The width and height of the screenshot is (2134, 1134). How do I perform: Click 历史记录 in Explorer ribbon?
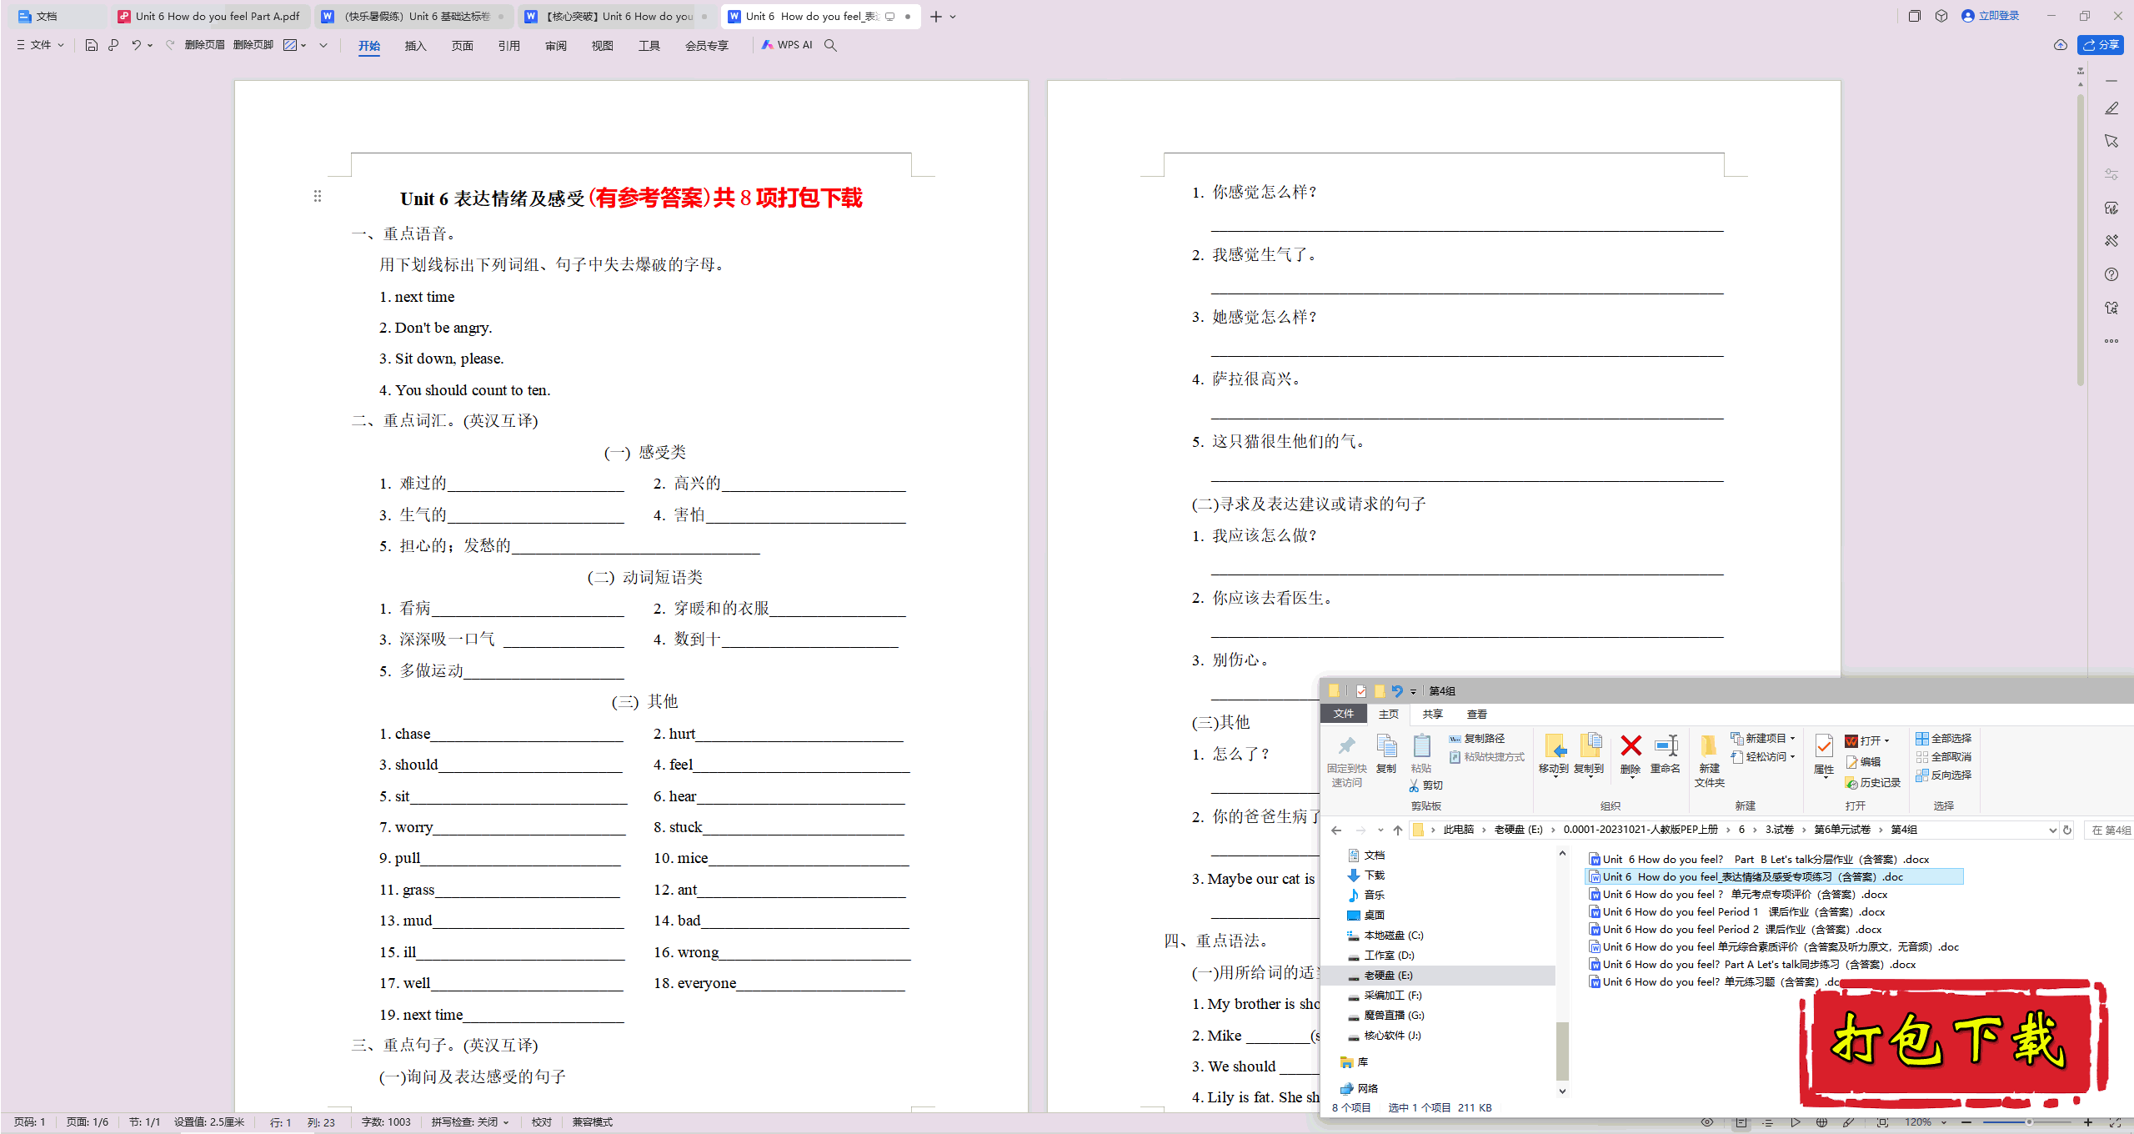tap(1873, 783)
